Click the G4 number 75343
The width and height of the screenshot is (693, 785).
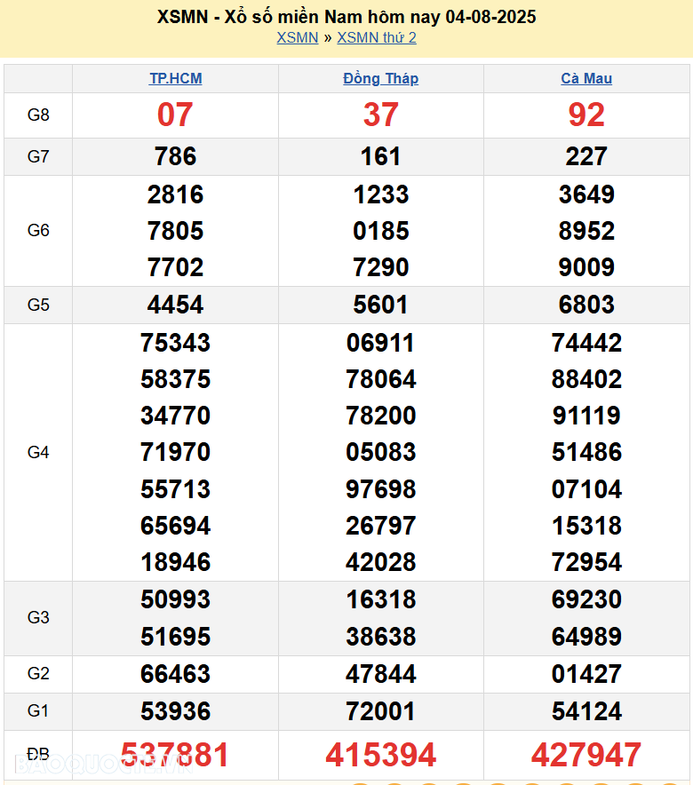(x=175, y=343)
